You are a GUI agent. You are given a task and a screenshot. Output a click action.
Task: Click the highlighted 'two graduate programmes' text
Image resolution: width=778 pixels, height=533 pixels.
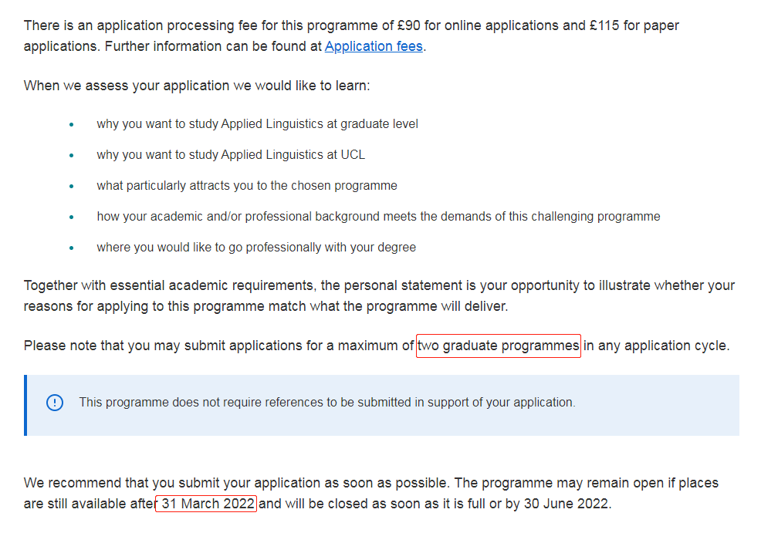pos(498,346)
